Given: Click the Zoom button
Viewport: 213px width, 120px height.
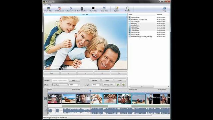Looking at the screenshot, I should click(x=107, y=80).
